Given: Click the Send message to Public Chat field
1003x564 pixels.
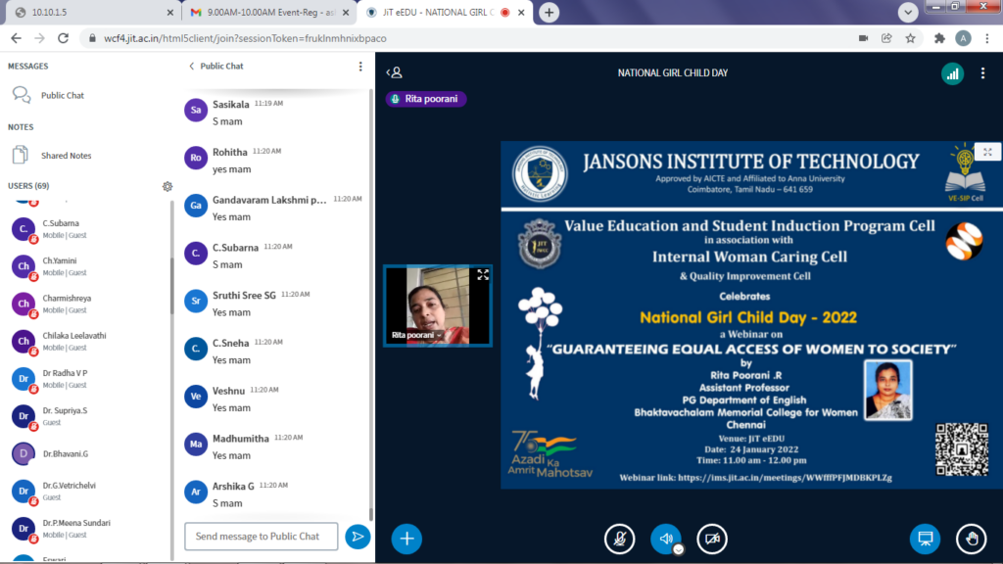Looking at the screenshot, I should [261, 537].
